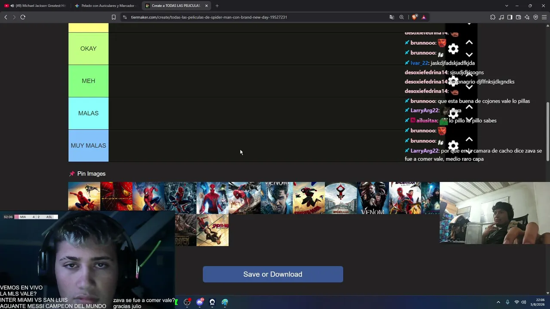Open the media playback music-note control
550x309 pixels.
click(x=501, y=17)
